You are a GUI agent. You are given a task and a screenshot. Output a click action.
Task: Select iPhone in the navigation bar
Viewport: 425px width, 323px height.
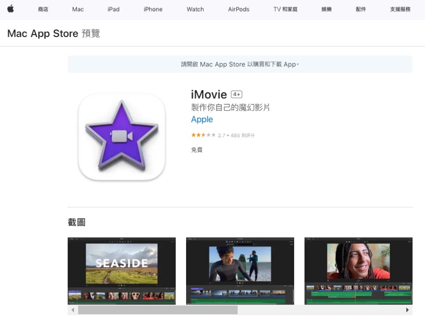coord(153,9)
